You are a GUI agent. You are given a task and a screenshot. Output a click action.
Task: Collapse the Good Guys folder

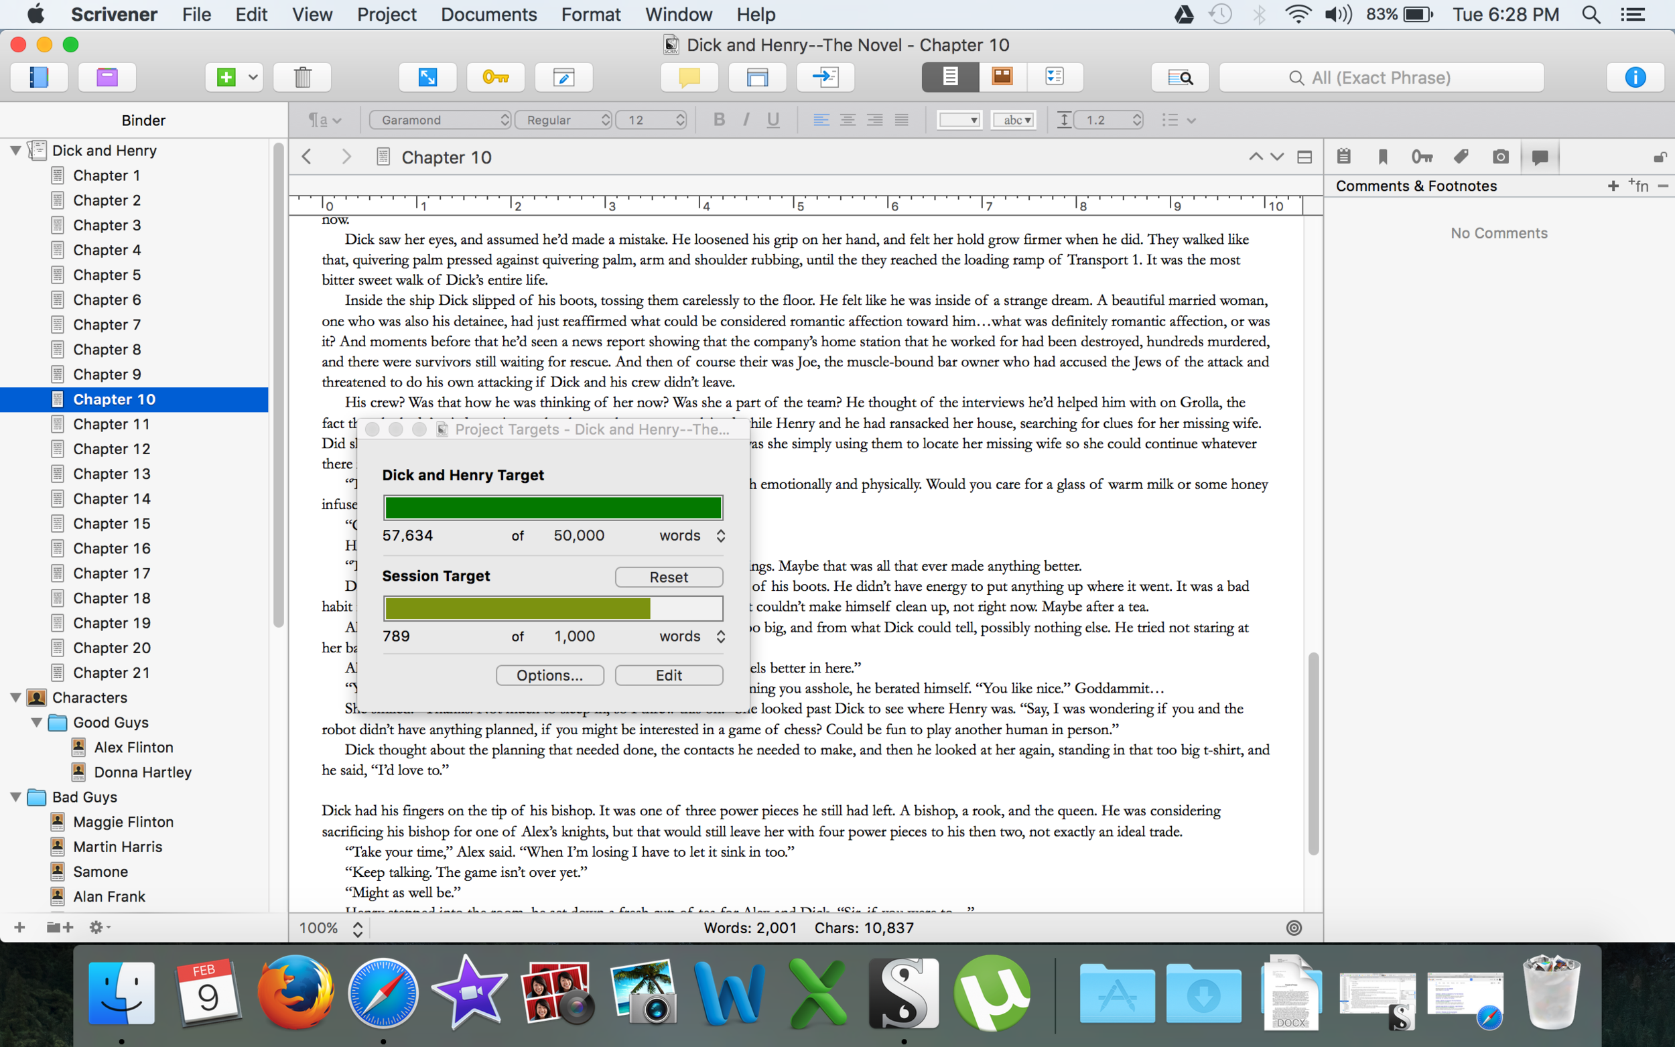(36, 722)
